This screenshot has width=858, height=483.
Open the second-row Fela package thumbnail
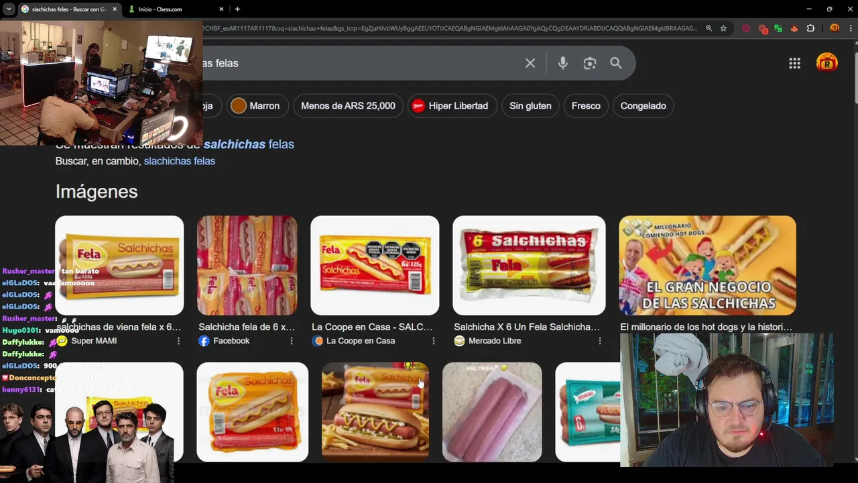point(253,412)
